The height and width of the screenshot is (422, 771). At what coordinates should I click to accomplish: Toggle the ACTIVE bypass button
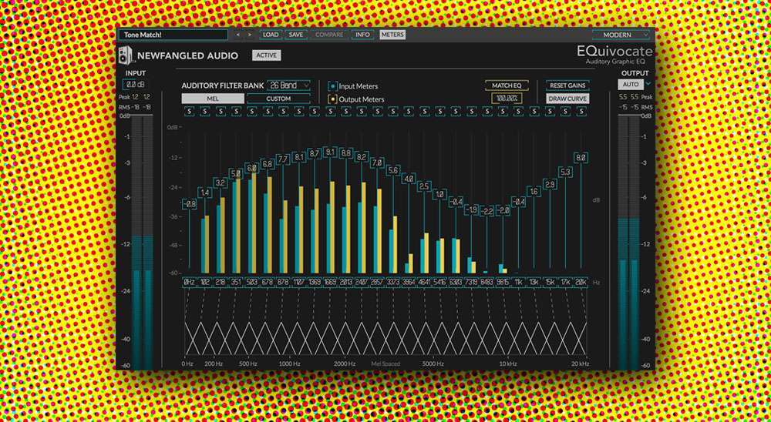[x=267, y=55]
